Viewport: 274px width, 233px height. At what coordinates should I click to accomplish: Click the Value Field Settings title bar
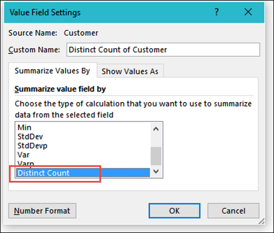coord(108,12)
